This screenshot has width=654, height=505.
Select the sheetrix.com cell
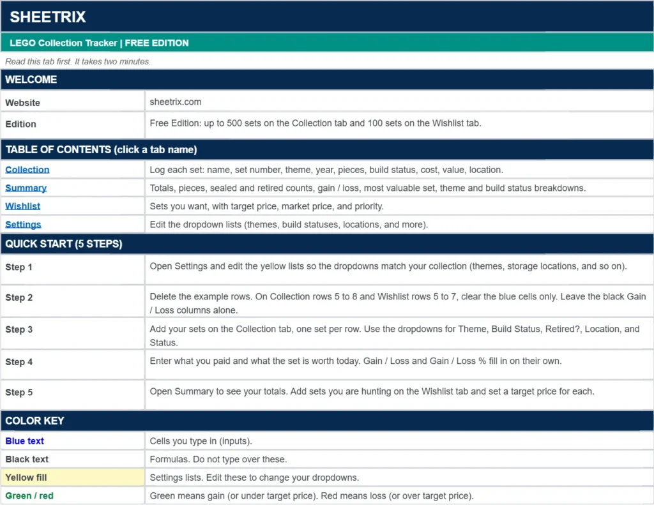399,102
